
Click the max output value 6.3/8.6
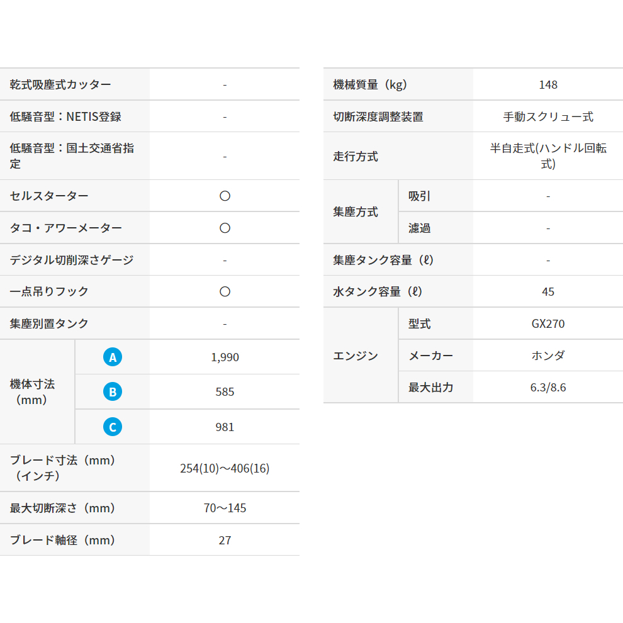[548, 388]
